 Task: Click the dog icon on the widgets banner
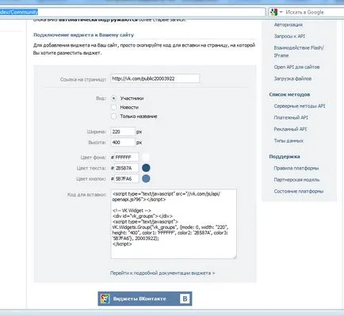point(105,299)
